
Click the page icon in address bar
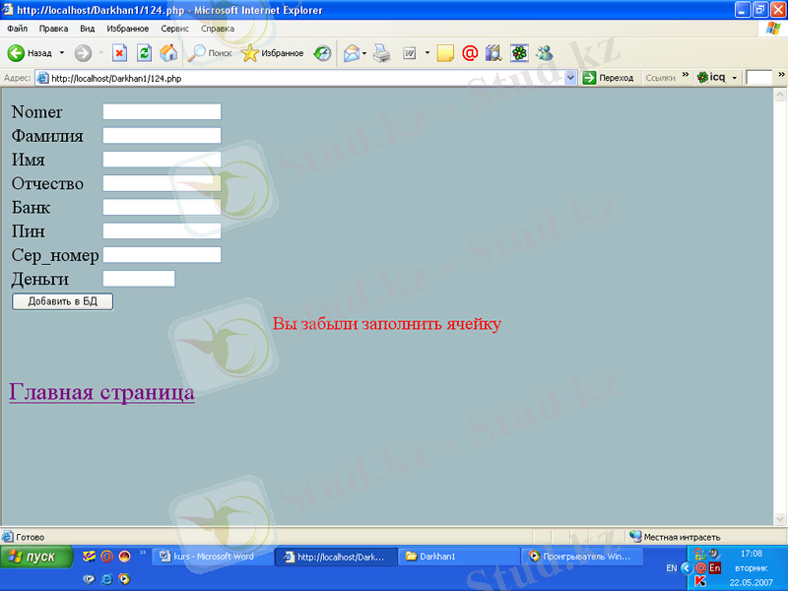coord(43,79)
